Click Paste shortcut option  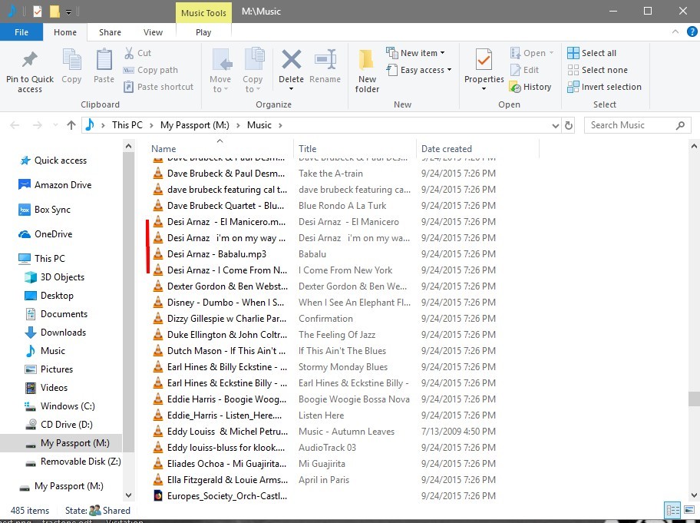pos(158,87)
